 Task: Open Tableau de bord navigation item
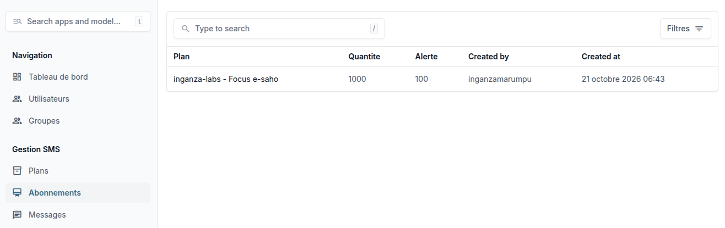click(x=78, y=77)
